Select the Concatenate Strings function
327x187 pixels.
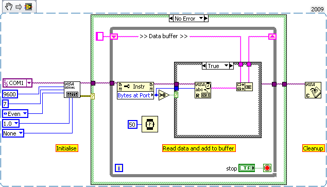tap(245, 87)
